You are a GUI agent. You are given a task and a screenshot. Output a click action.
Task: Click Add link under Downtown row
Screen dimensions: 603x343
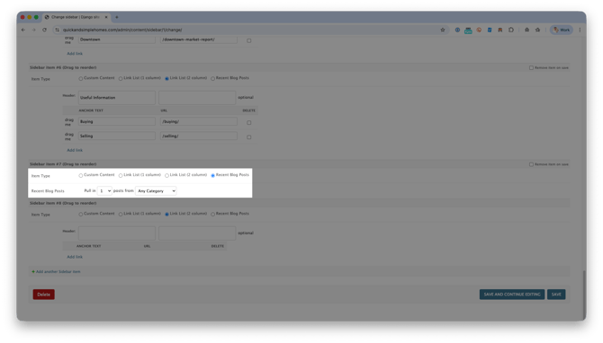(x=75, y=54)
